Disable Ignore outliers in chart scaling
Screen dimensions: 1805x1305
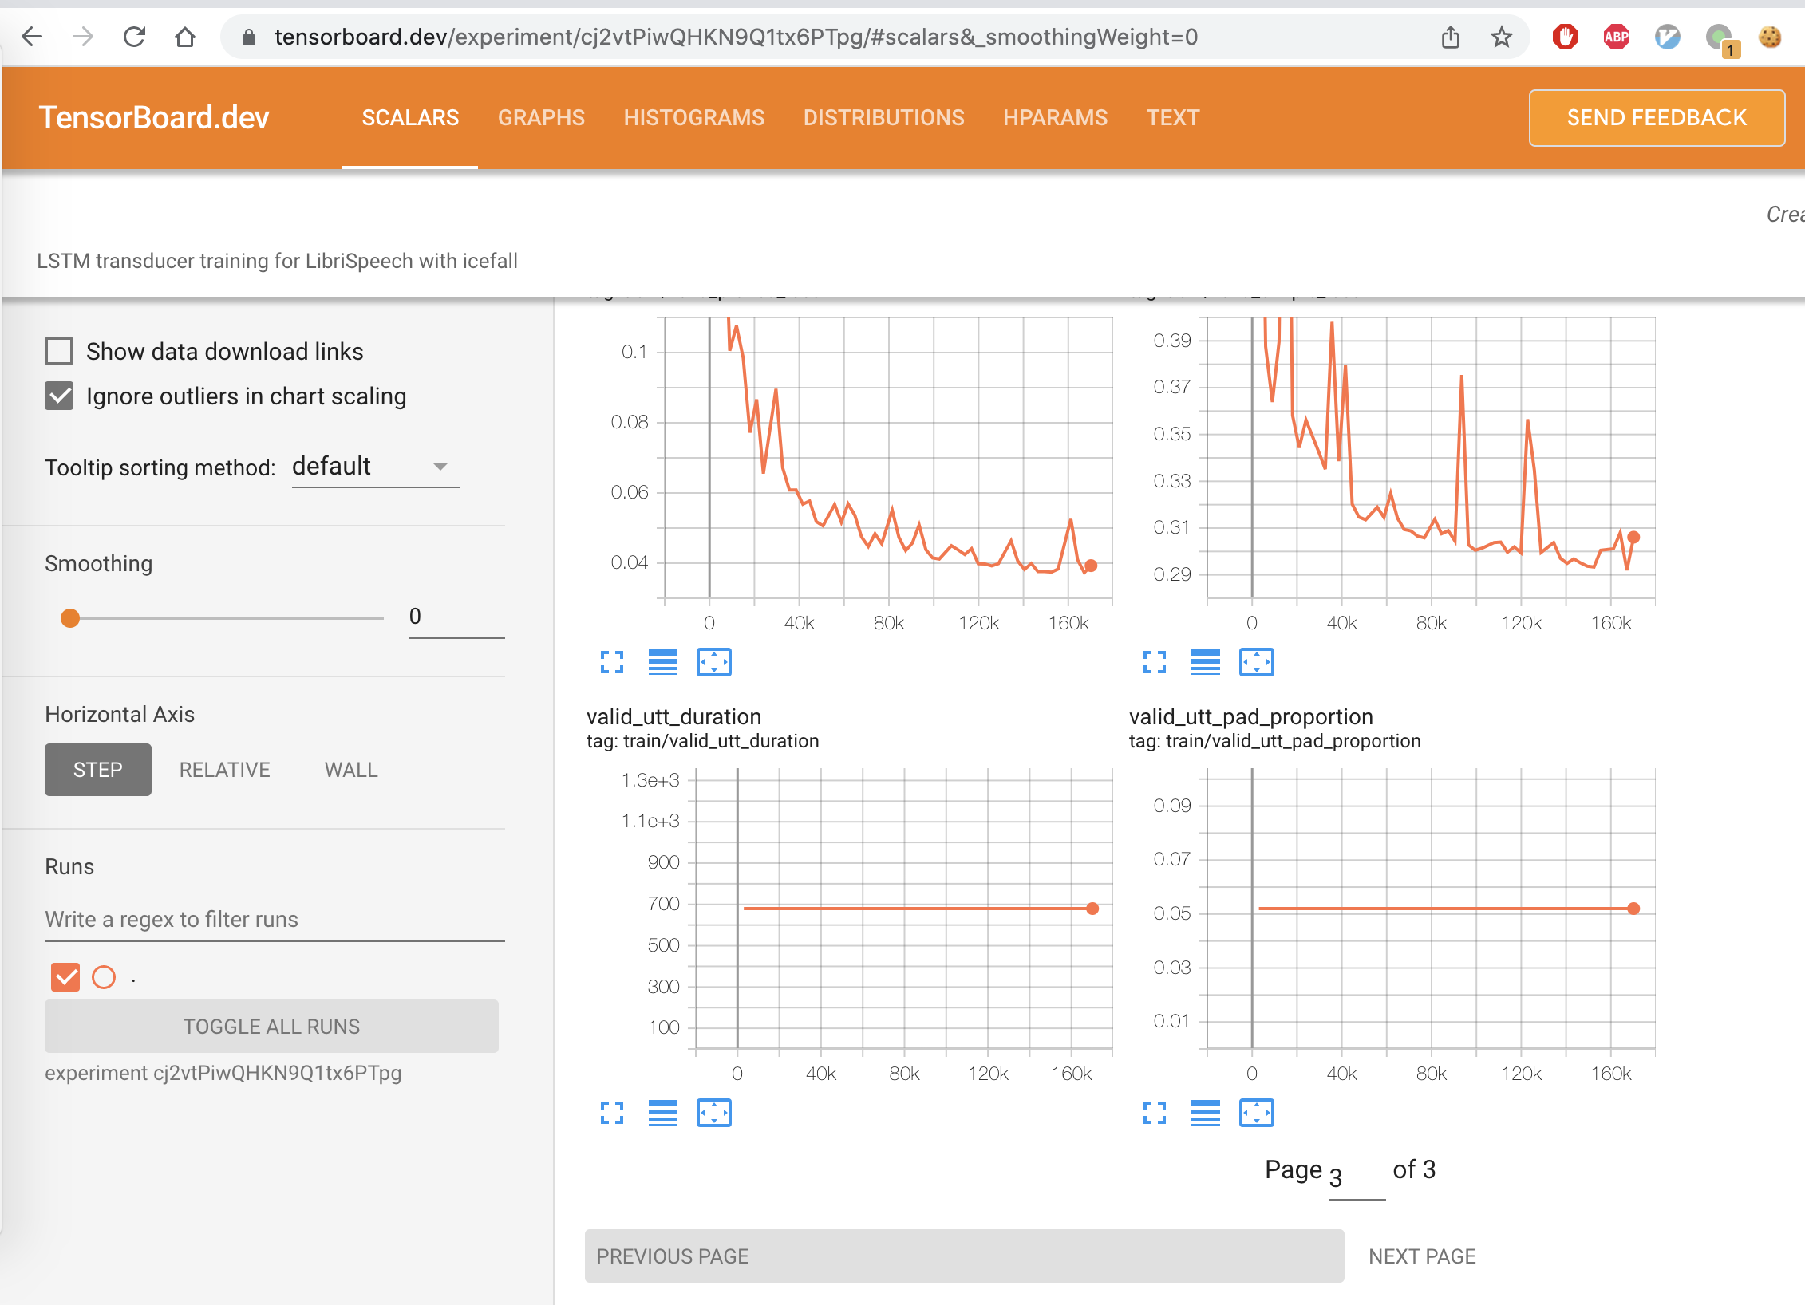58,396
